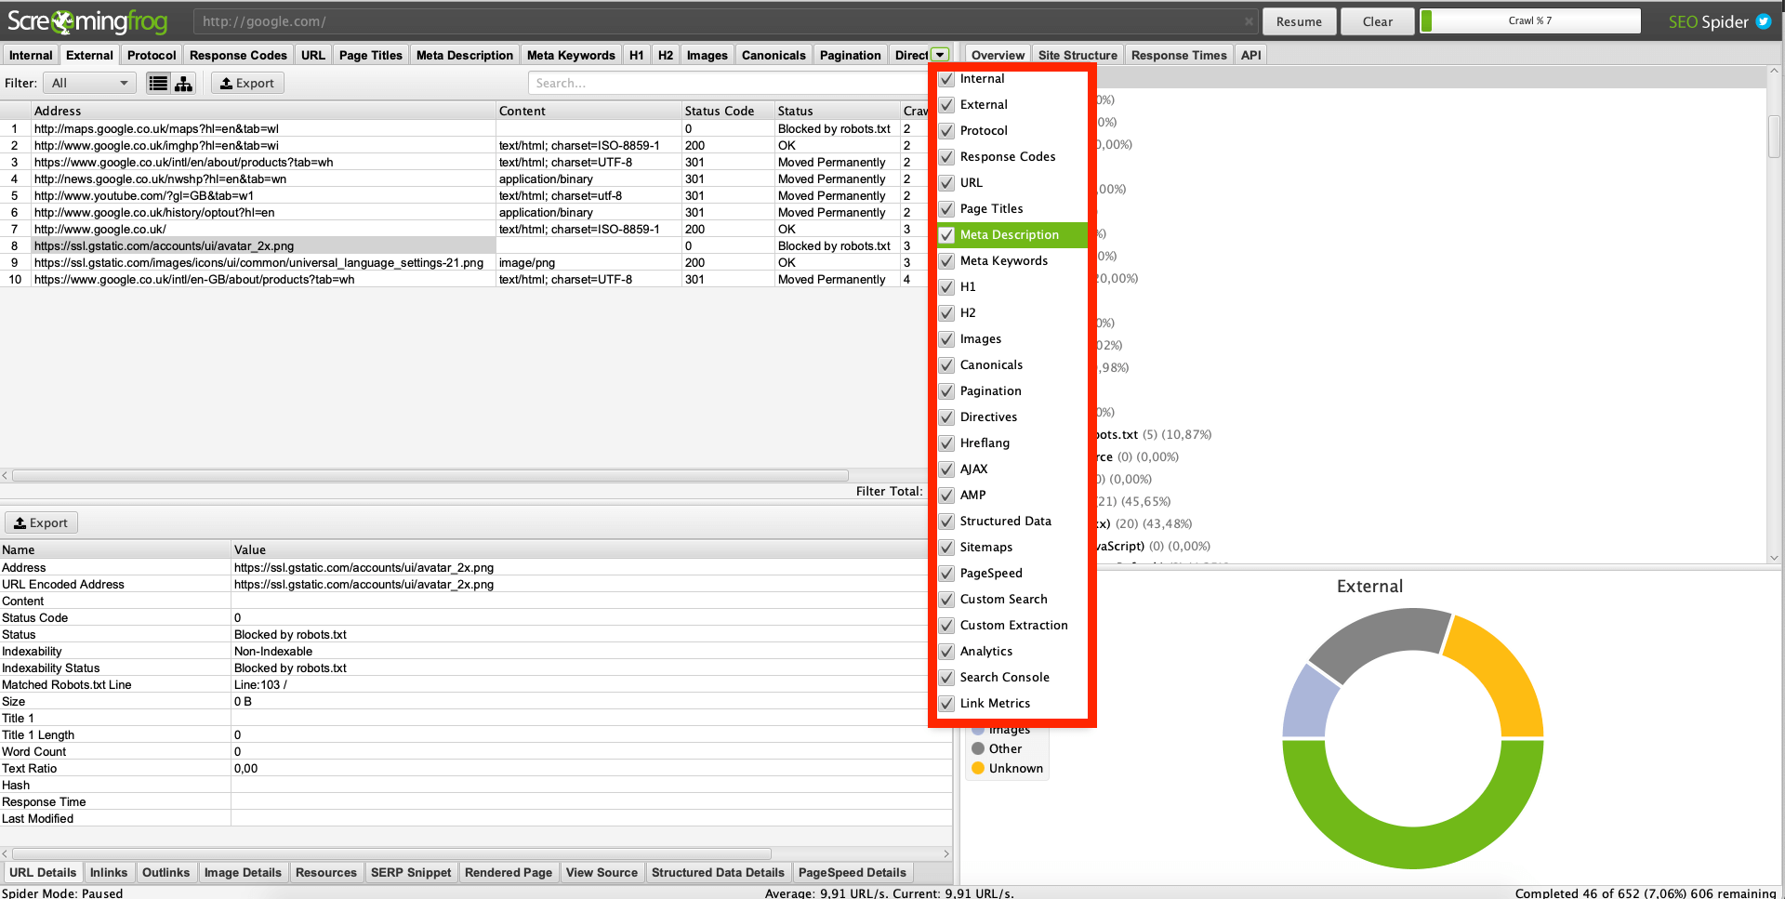
Task: Toggle the Hreflang checkbox
Action: pyautogui.click(x=946, y=443)
